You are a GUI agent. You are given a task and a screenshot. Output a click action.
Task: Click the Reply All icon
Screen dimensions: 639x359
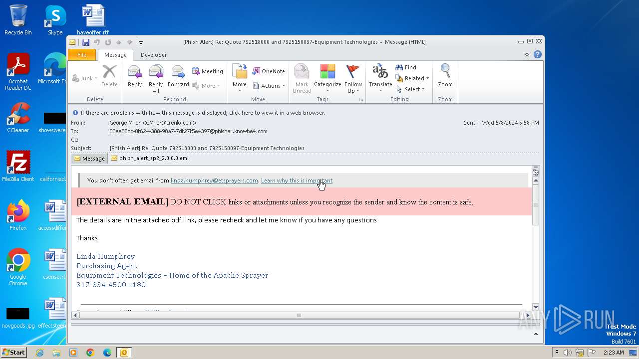tap(156, 79)
